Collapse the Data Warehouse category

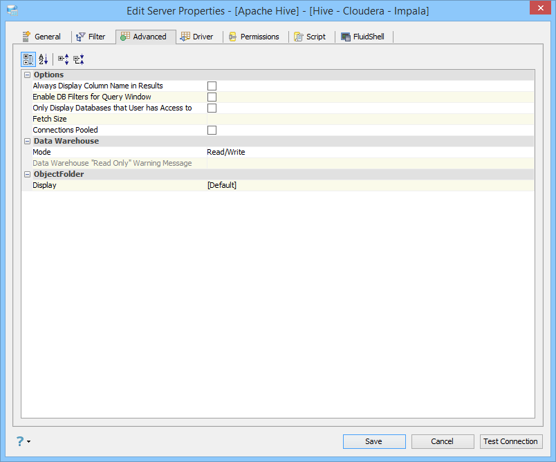(27, 141)
